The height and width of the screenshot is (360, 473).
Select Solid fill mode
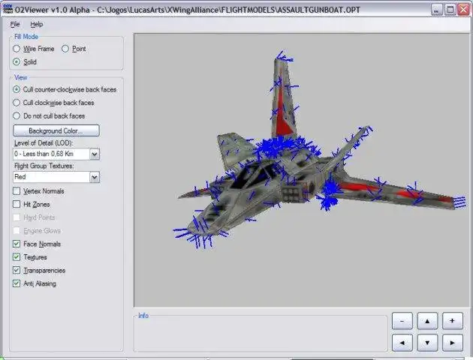click(x=17, y=61)
